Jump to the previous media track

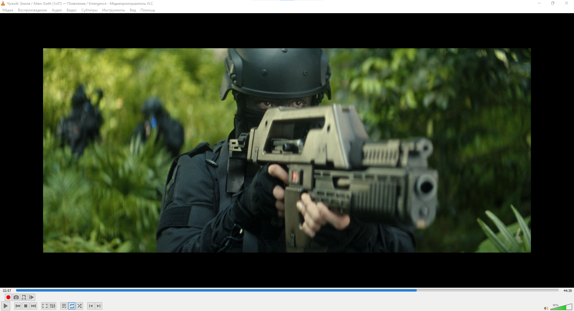coord(18,306)
